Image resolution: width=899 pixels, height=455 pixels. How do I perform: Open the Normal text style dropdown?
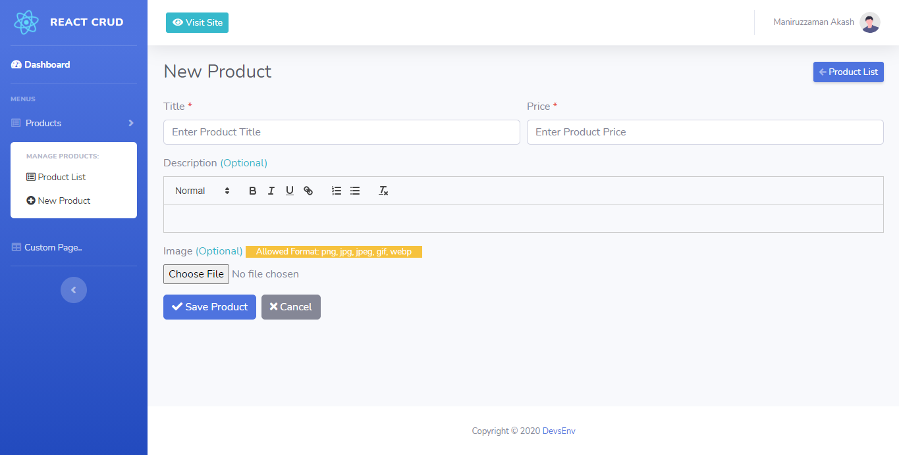point(200,191)
